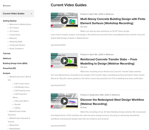
Task: Select the Webinars category in sidebar
Action: 7,58
